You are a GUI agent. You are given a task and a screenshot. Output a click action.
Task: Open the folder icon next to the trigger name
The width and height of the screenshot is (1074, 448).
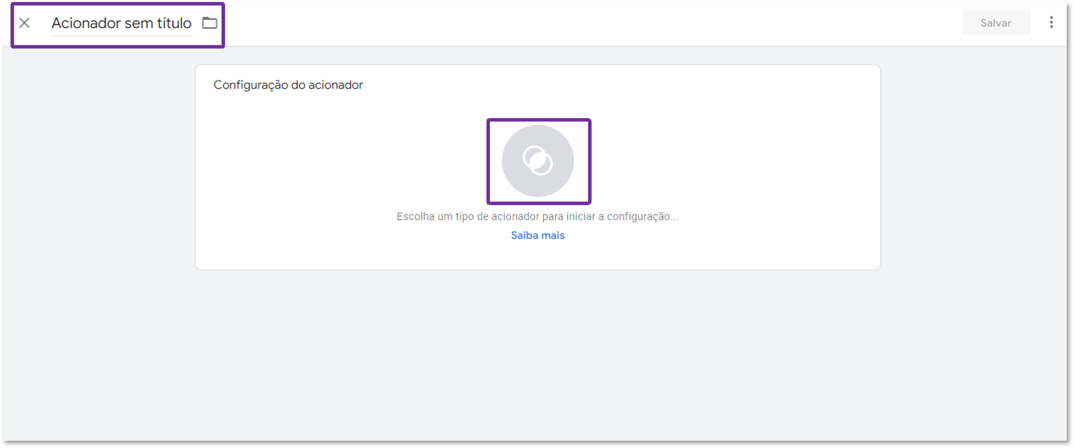pyautogui.click(x=210, y=23)
